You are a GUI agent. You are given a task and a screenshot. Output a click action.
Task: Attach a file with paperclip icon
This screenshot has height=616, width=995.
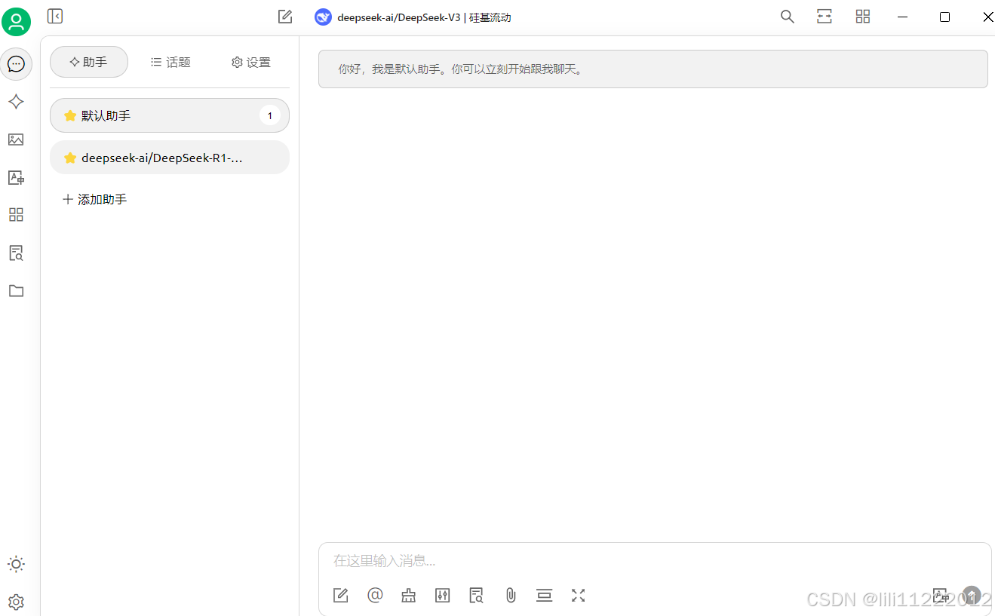(511, 596)
